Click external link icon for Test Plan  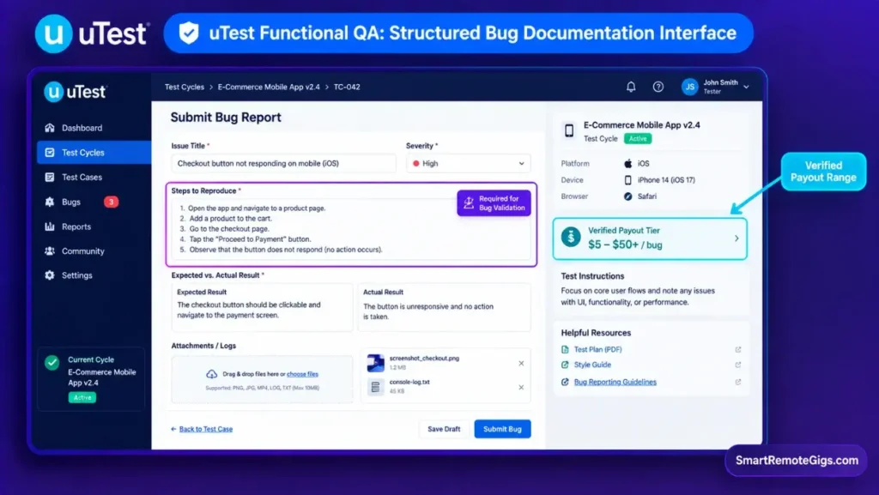pos(737,349)
